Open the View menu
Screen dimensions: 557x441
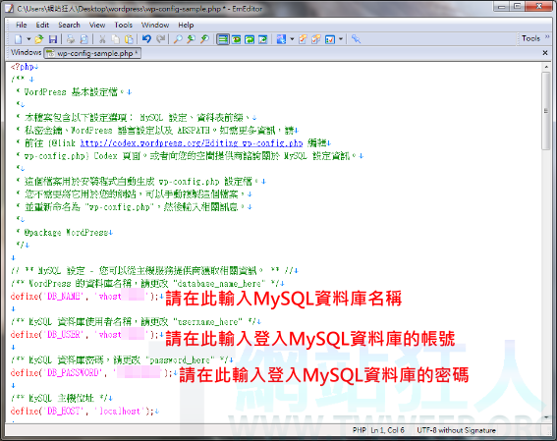[97, 25]
